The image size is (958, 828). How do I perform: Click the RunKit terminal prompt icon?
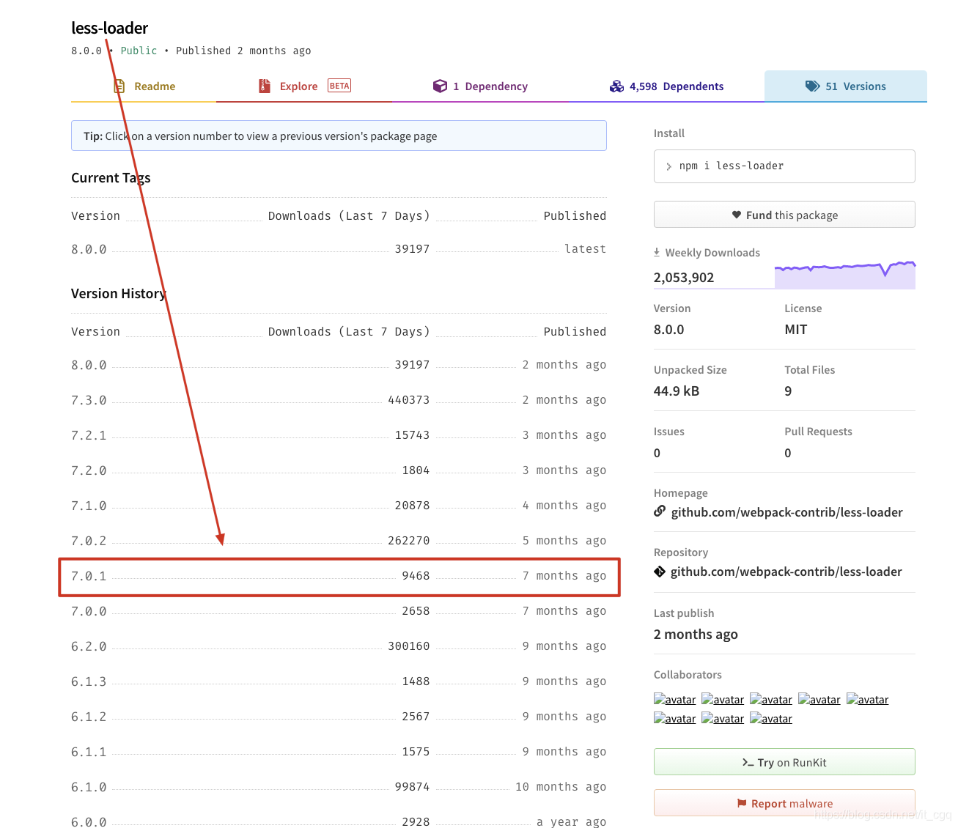(x=748, y=763)
